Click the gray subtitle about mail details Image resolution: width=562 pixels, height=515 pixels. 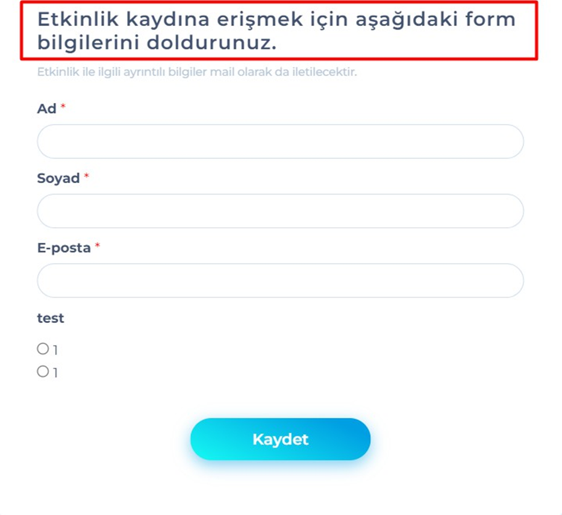(x=197, y=72)
